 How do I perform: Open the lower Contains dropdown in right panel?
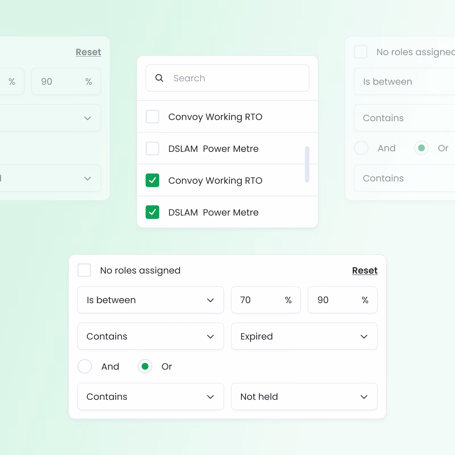(404, 178)
